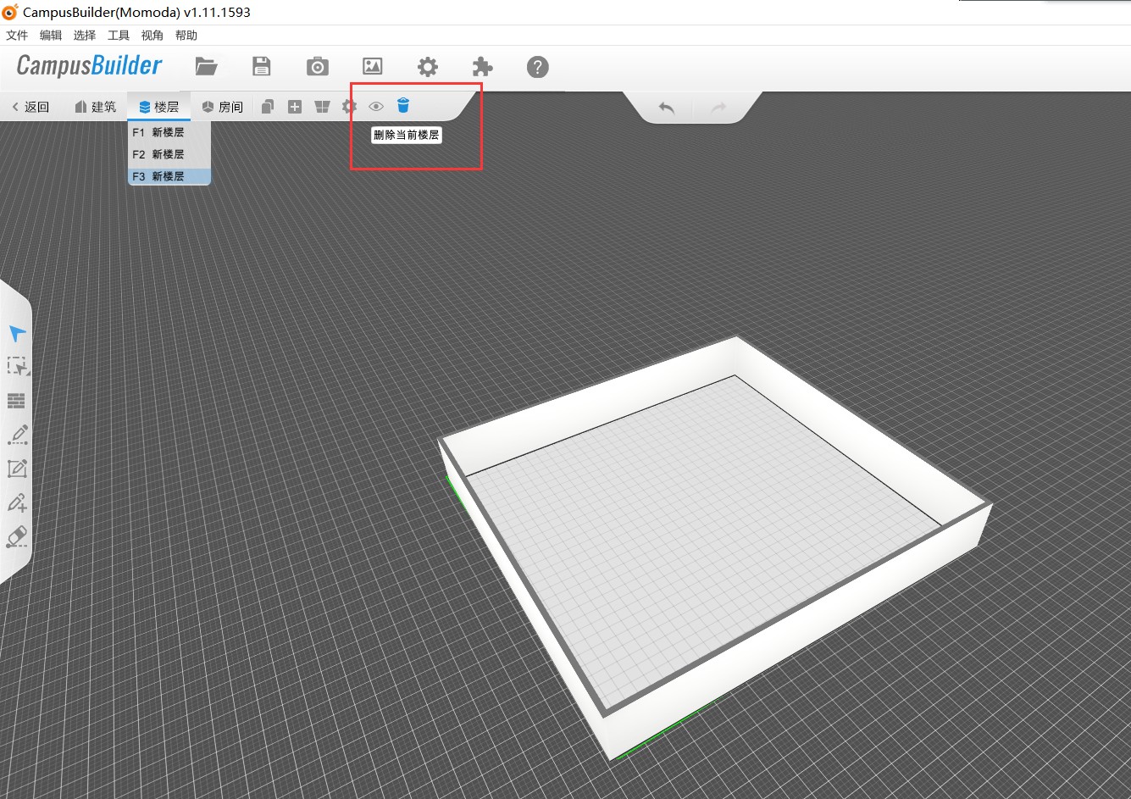Go back with the 返回 button
This screenshot has height=799, width=1131.
30,107
